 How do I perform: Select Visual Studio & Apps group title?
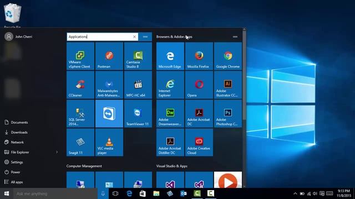171,166
